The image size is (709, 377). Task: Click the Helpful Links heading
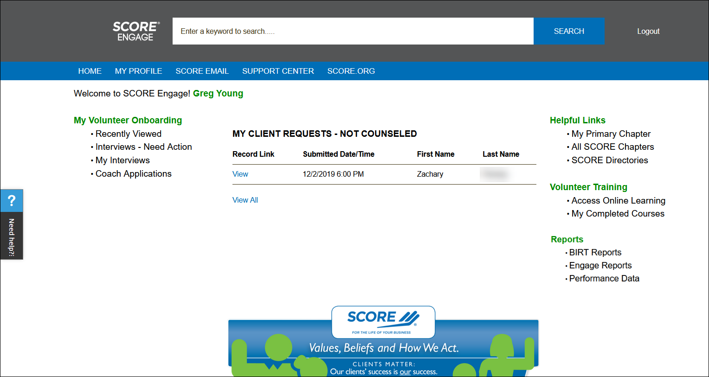578,120
